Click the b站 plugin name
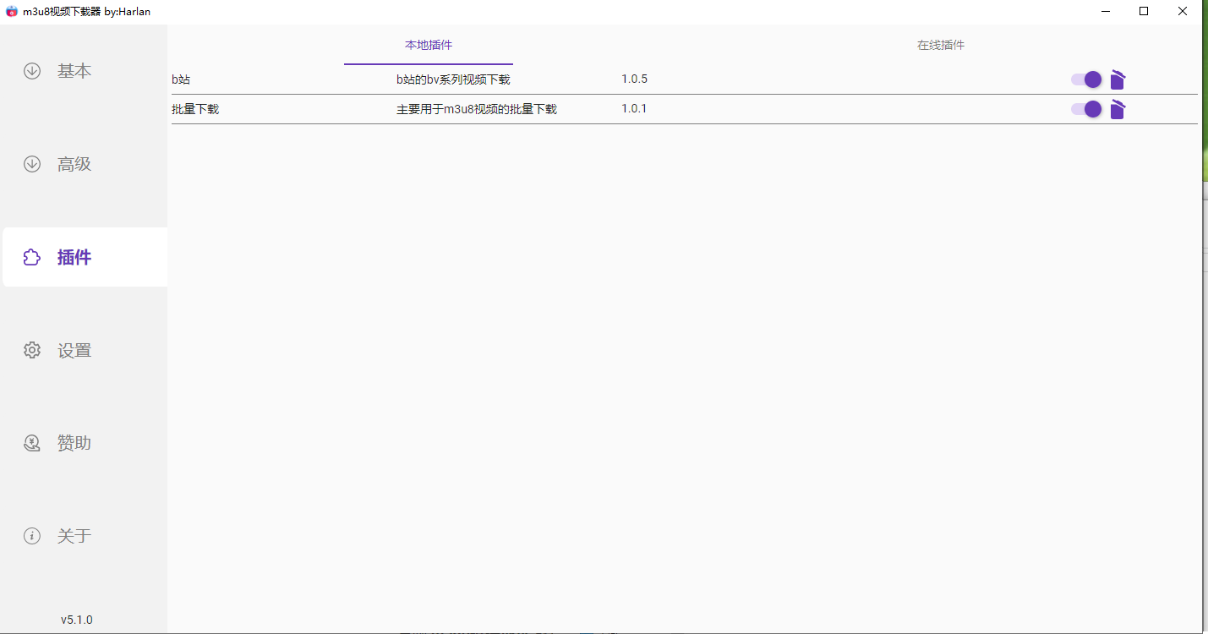The width and height of the screenshot is (1208, 634). (181, 79)
